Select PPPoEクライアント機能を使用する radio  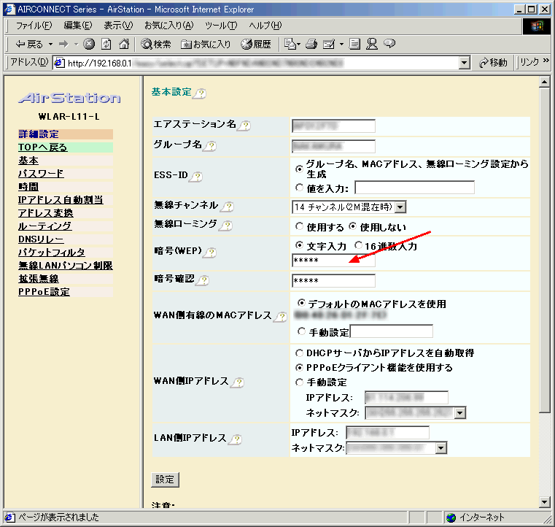(300, 368)
